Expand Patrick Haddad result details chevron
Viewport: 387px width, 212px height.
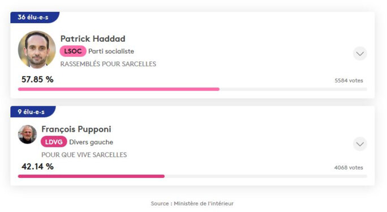(x=360, y=54)
